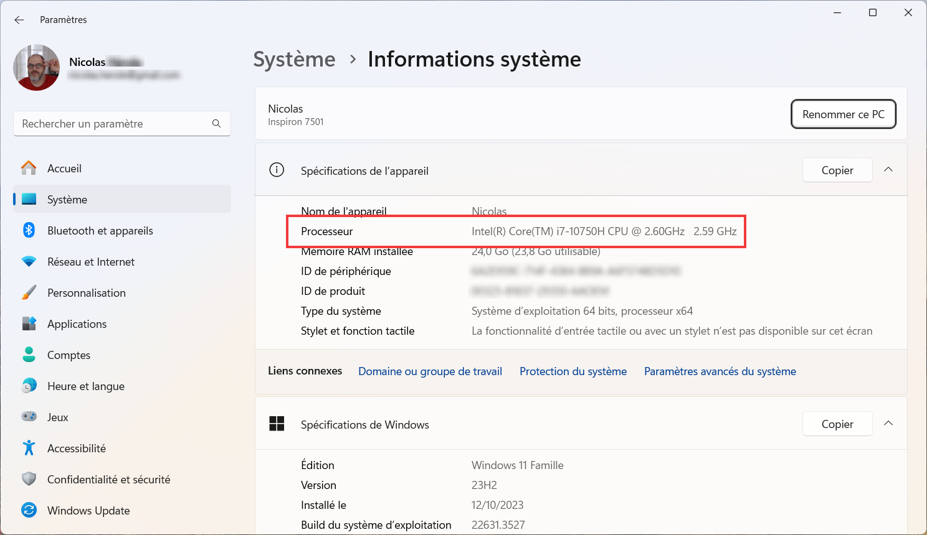This screenshot has height=535, width=927.
Task: Click the build number 22631.3527
Action: tap(498, 525)
